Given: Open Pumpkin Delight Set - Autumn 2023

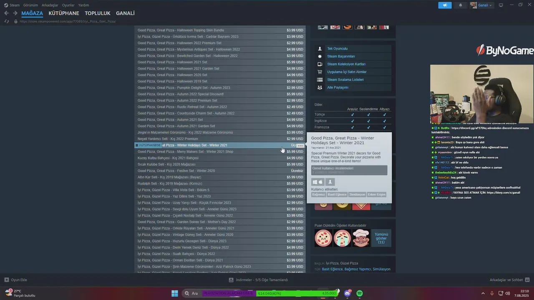Looking at the screenshot, I should click(220, 87).
